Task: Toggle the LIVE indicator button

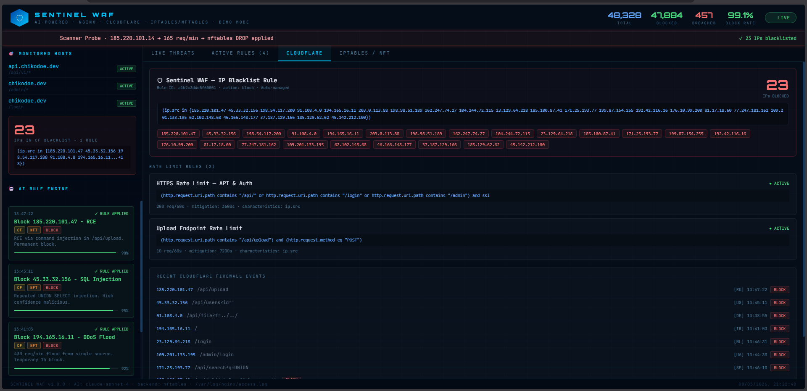Action: 781,17
